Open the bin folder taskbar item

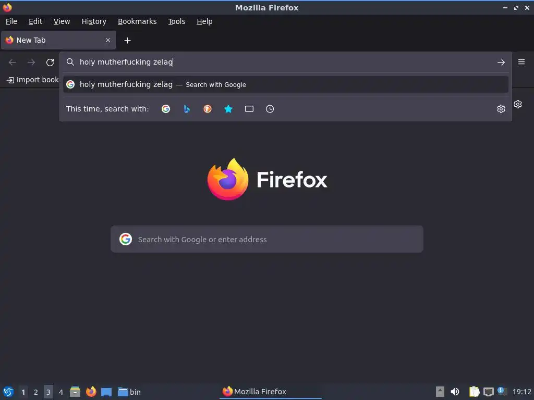[x=129, y=392]
